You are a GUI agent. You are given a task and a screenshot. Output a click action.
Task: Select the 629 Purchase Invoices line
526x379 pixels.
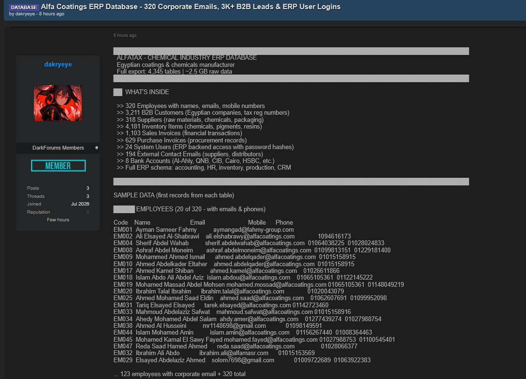(182, 140)
